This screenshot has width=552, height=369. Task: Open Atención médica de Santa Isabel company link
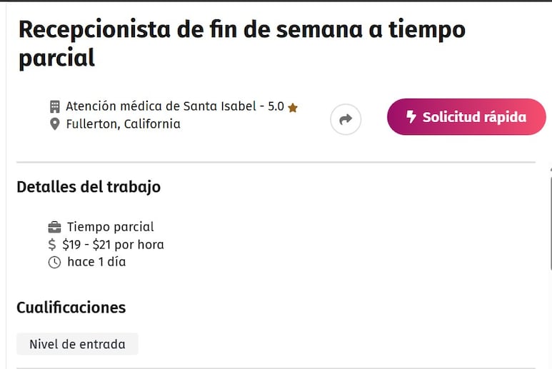[161, 106]
